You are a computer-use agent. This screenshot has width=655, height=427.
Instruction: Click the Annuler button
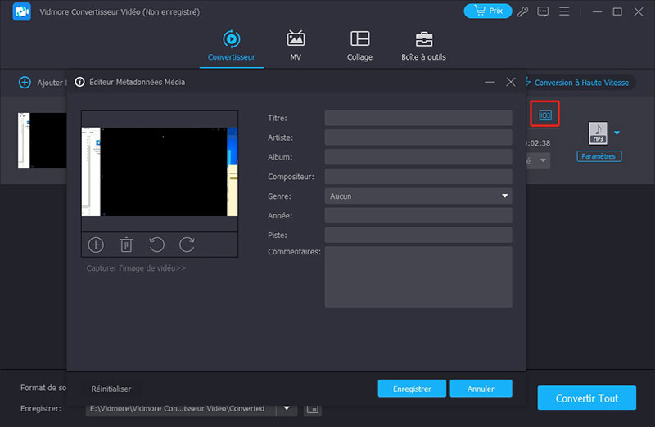pyautogui.click(x=481, y=389)
